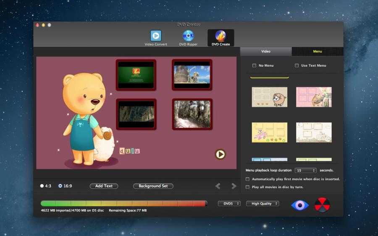Open the Video Convert tool
378x236 pixels.
(156, 38)
